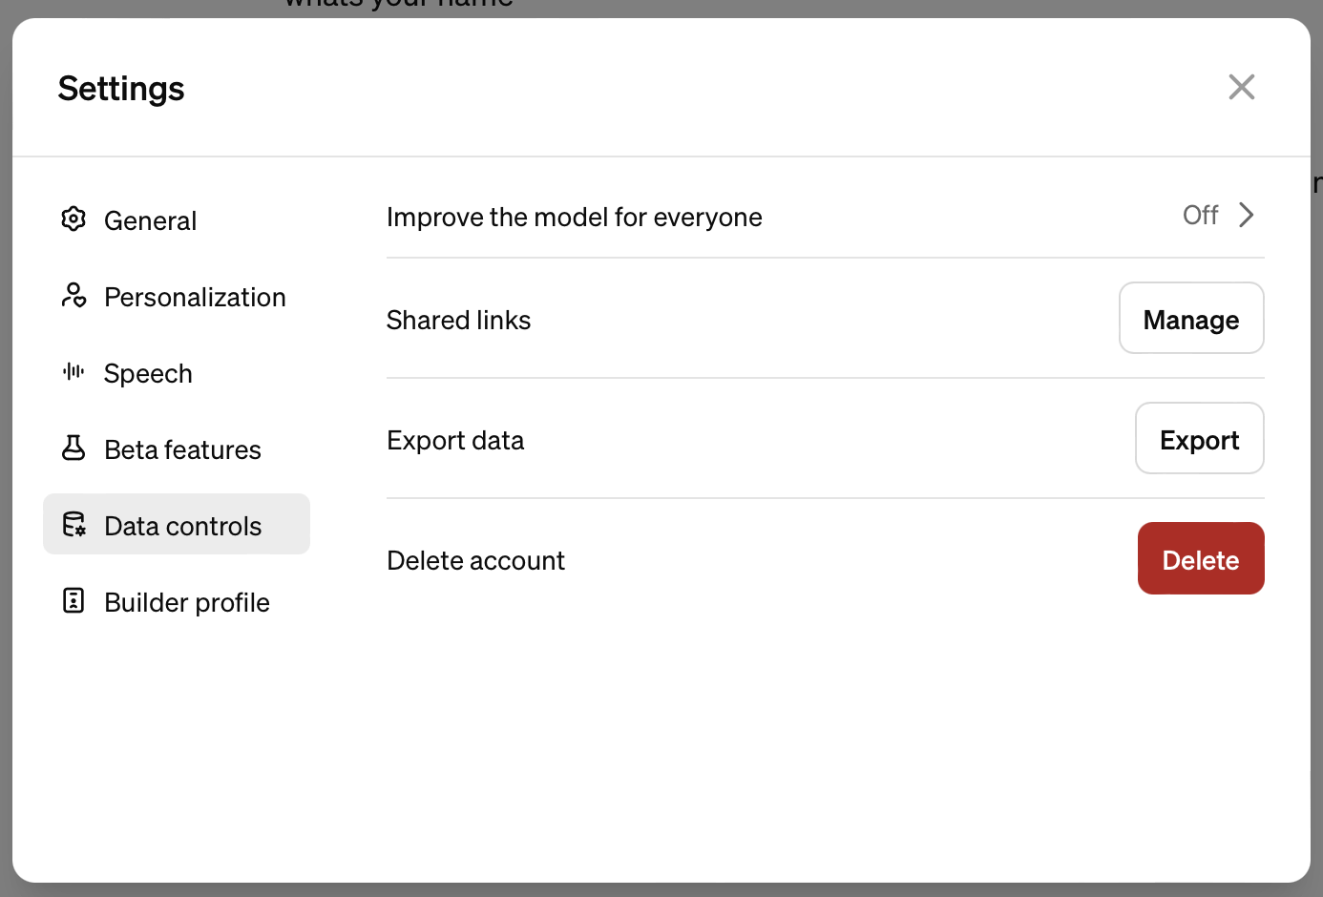The width and height of the screenshot is (1323, 897).
Task: Click the Settings dialog title
Action: 121,89
